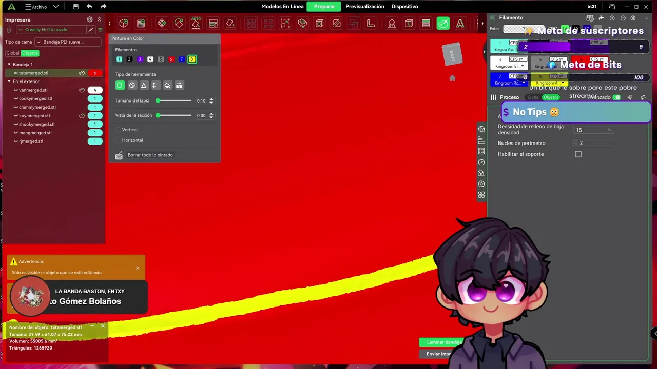Close the Advertencia warning banner
This screenshot has height=369, width=657.
138,268
